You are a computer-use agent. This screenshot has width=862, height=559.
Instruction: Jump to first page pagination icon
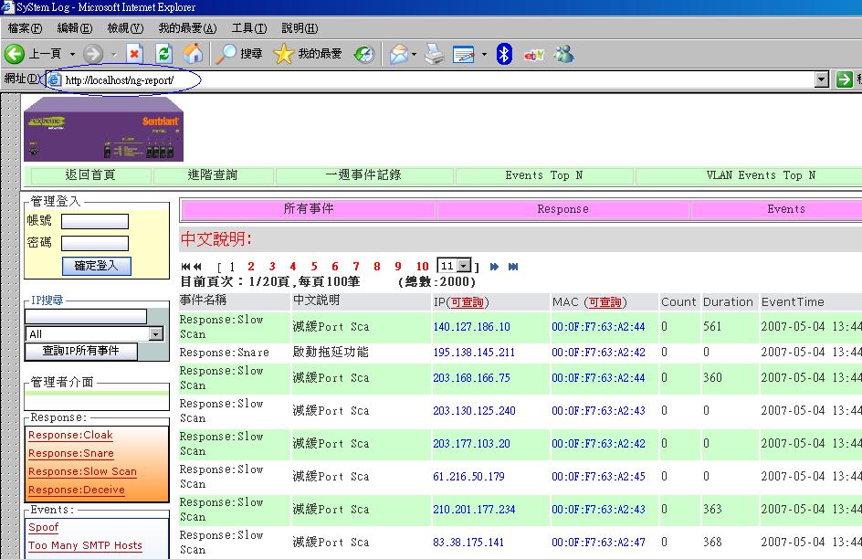click(185, 267)
